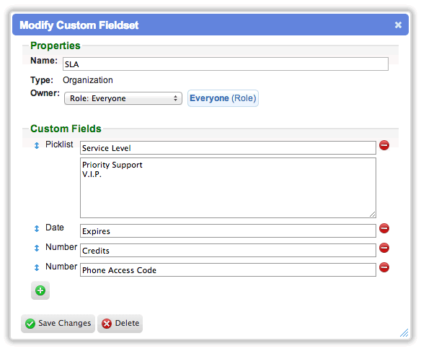Screen dimensions: 421x354
Task: Open the Owner role dropdown
Action: click(x=123, y=98)
